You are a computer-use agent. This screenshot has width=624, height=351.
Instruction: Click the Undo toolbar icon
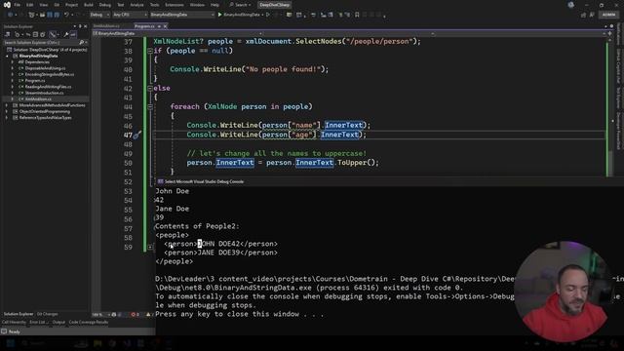(x=66, y=15)
